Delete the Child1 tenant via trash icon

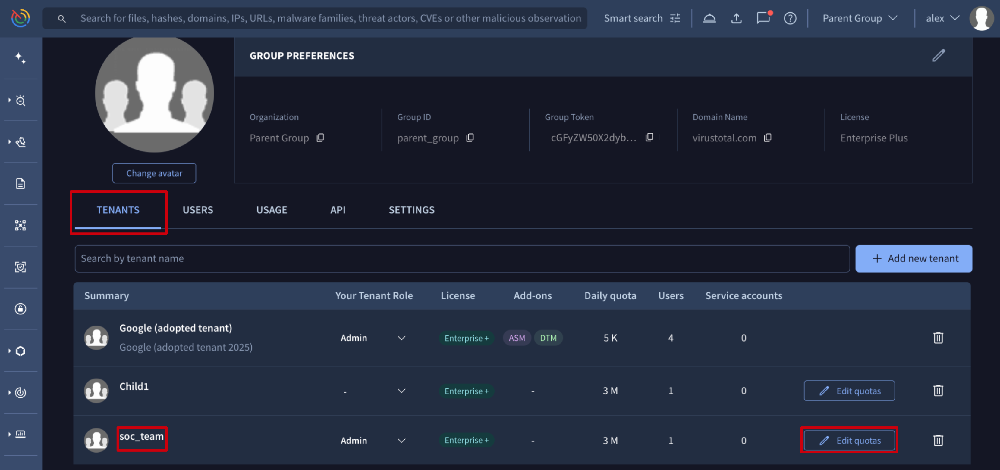(938, 391)
